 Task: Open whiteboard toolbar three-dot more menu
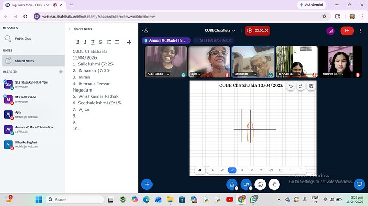[x=301, y=170]
